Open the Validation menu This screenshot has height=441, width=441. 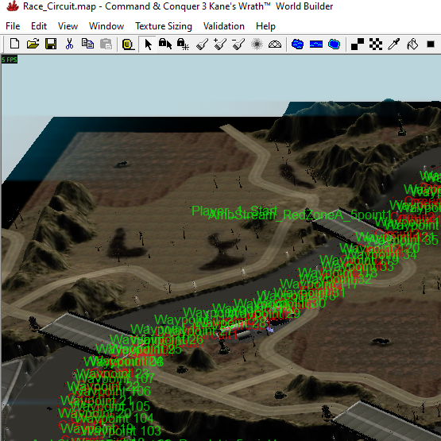tap(224, 26)
